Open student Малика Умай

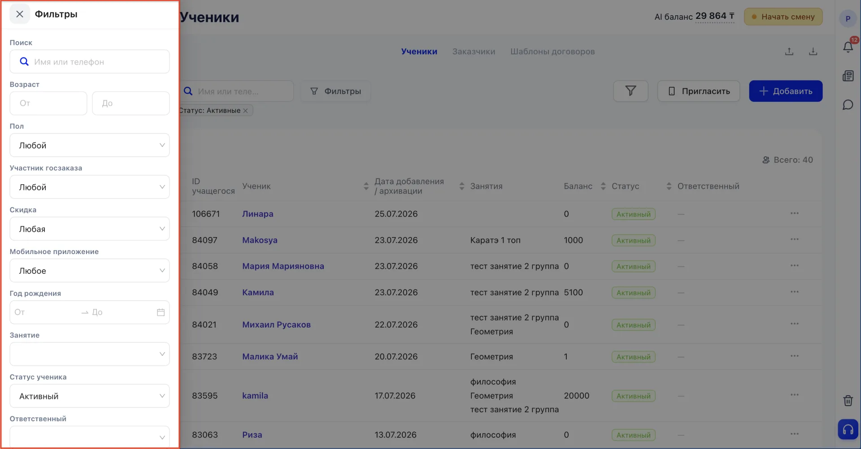(270, 357)
